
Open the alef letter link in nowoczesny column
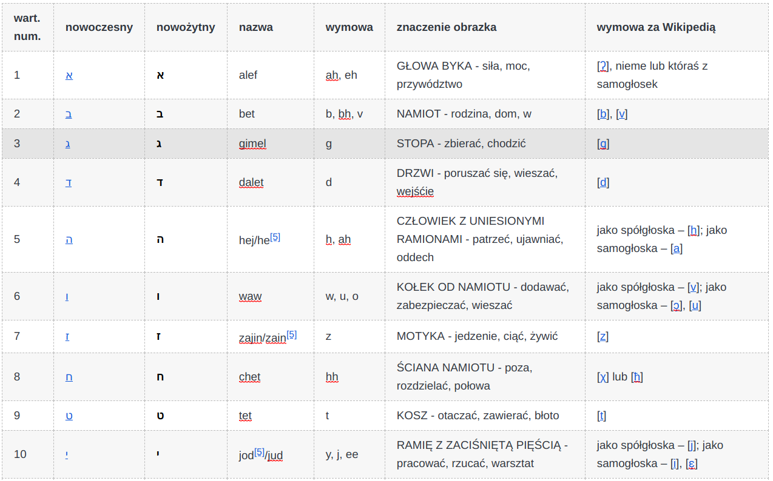click(69, 75)
